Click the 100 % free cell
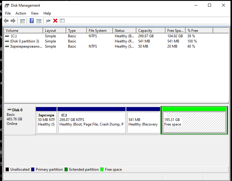The image size is (232, 181). [192, 41]
